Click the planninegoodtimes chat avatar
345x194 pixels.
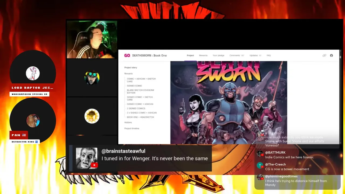point(260,177)
